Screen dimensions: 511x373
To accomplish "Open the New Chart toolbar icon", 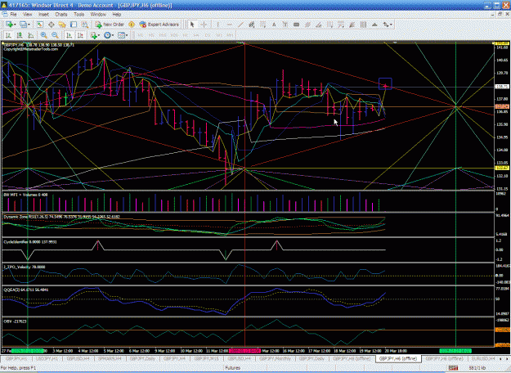I will [9, 25].
